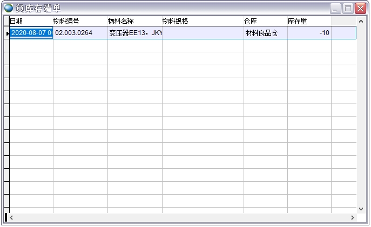This screenshot has width=371, height=227.
Task: Close the 负库存清单 window
Action: coord(361,9)
